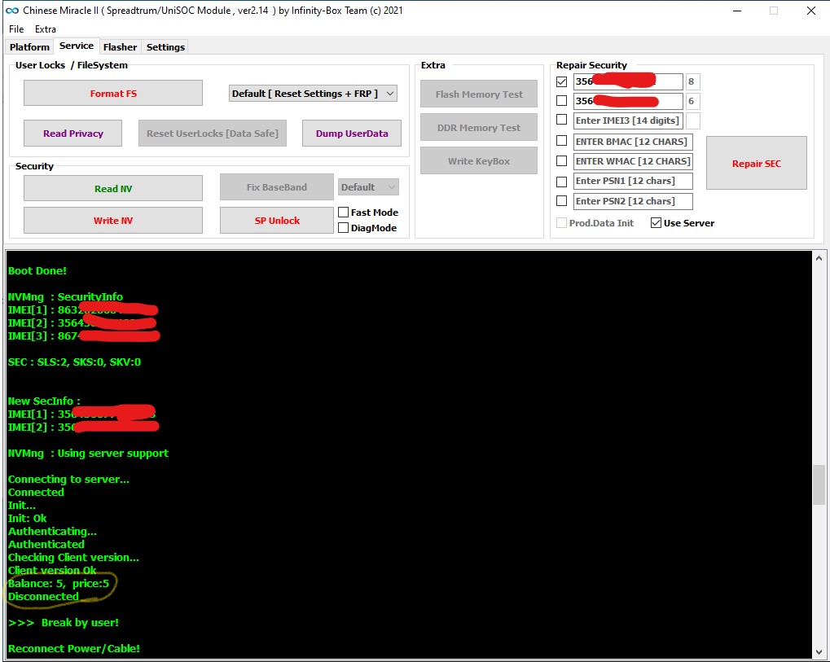Check the WMAC checkbox

(562, 161)
